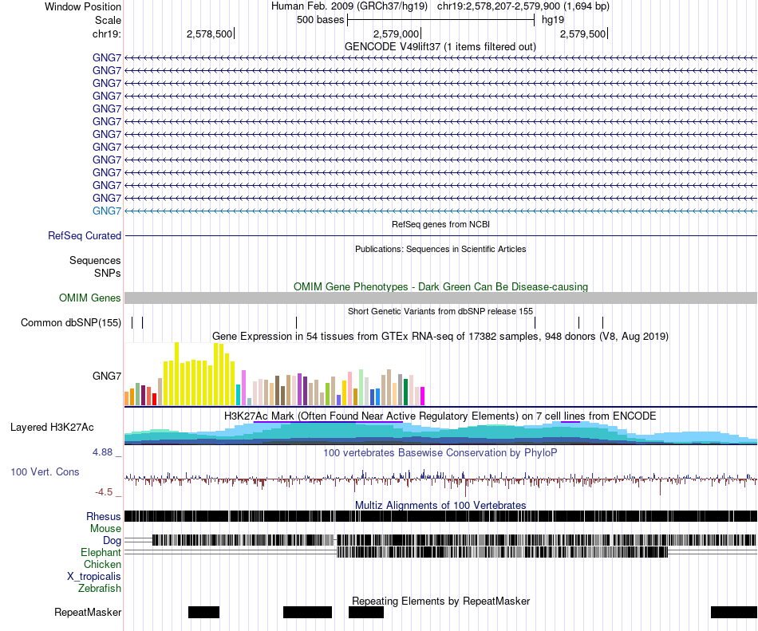This screenshot has width=758, height=631.
Task: Click the Scale row label
Action: (109, 20)
